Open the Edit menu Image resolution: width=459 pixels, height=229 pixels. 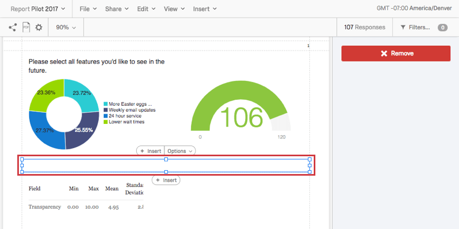coord(146,9)
